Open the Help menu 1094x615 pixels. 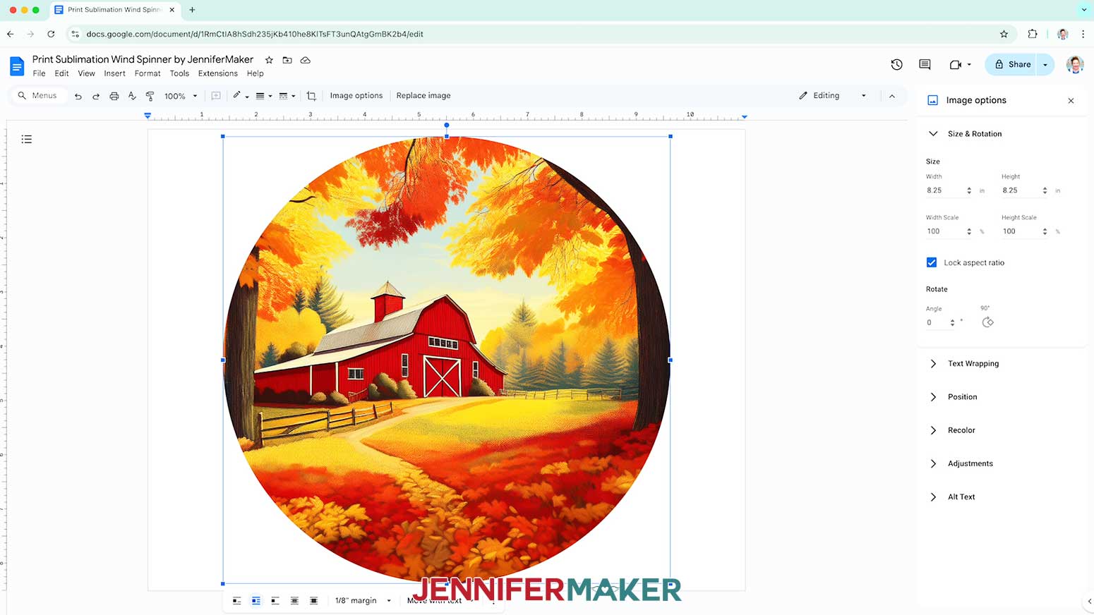pyautogui.click(x=255, y=73)
